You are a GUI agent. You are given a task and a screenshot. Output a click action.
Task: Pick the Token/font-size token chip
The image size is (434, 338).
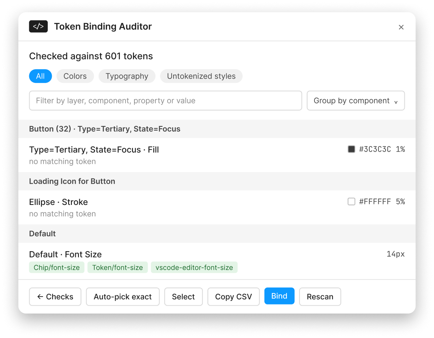click(118, 267)
